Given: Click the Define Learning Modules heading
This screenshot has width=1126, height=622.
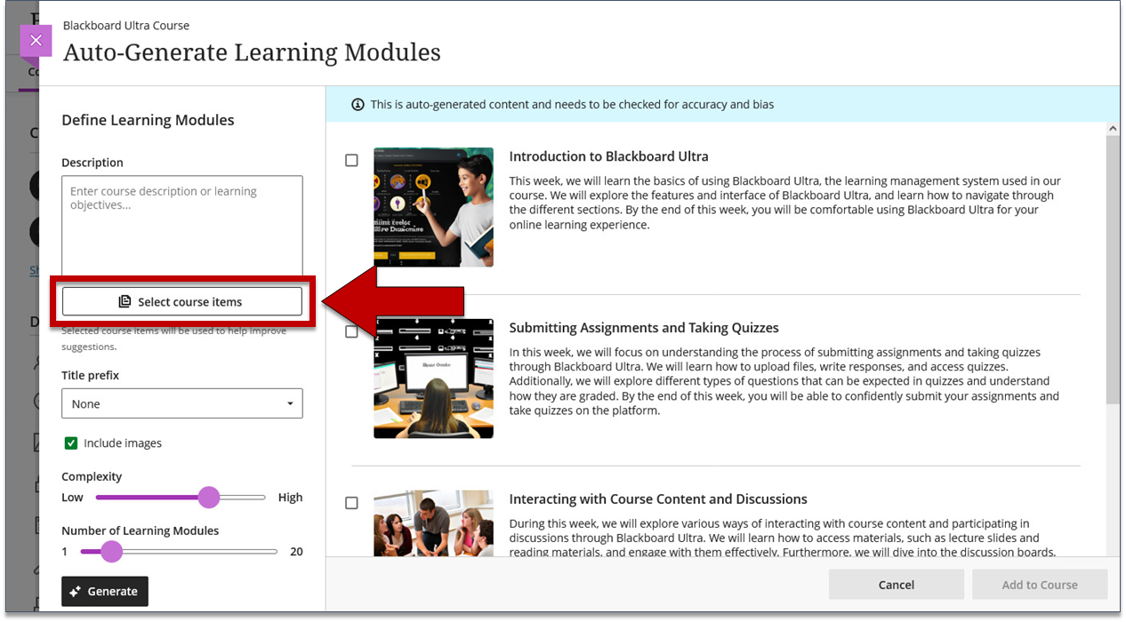Looking at the screenshot, I should [148, 120].
